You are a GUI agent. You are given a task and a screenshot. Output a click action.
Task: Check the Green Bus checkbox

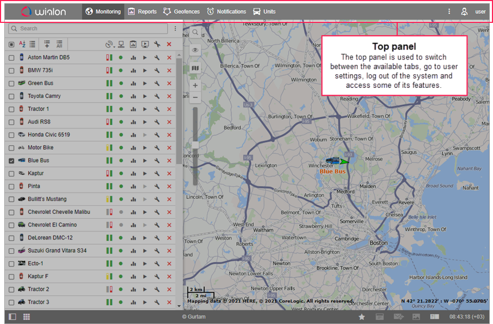coord(11,84)
